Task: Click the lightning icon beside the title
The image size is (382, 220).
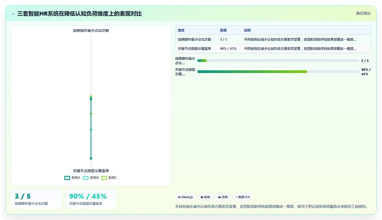Action: click(13, 14)
